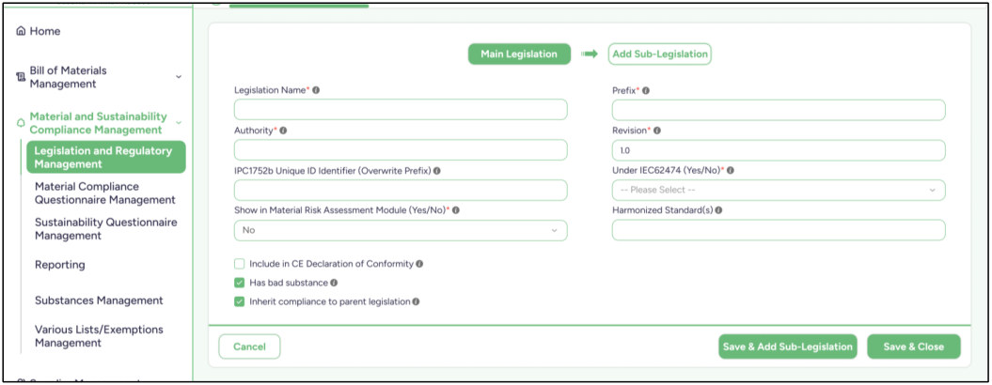Uncheck Has bad substance checkbox
The width and height of the screenshot is (992, 385).
click(x=239, y=283)
